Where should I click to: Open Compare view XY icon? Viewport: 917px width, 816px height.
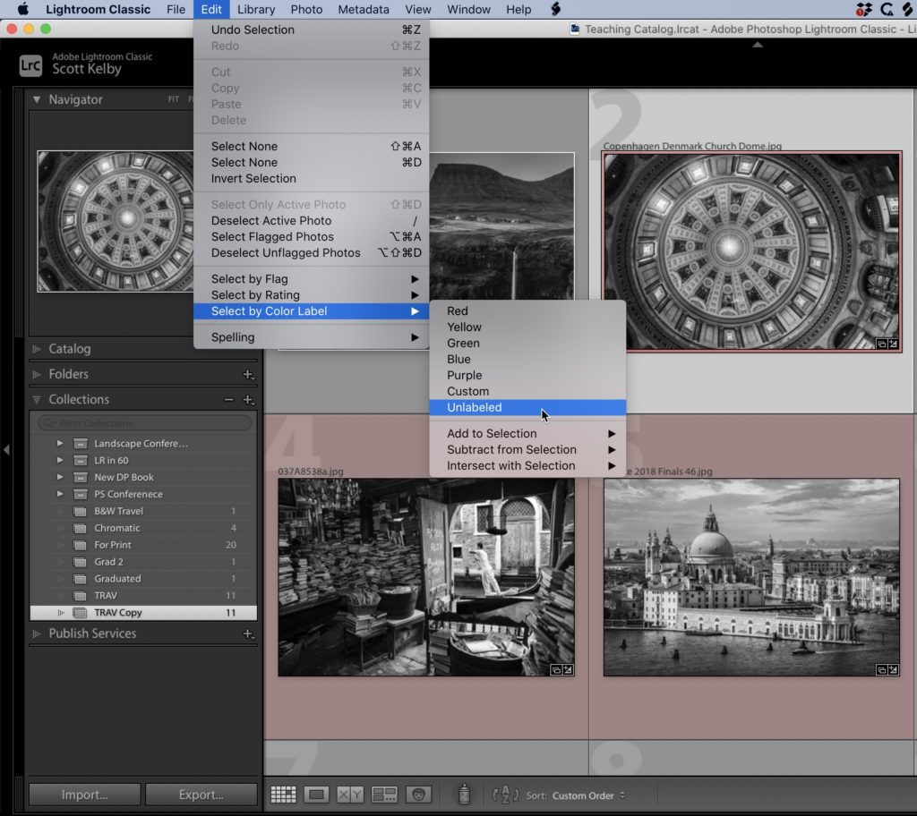[x=350, y=795]
